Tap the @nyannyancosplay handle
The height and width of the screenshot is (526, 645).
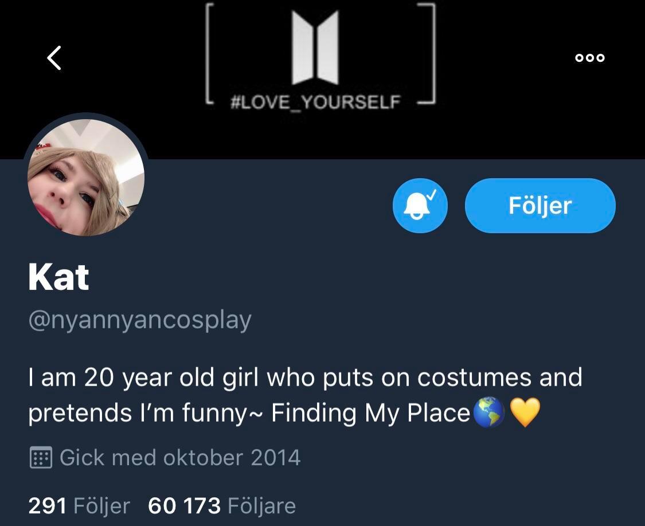click(140, 320)
